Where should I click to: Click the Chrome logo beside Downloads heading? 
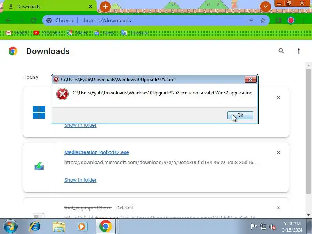[13, 51]
